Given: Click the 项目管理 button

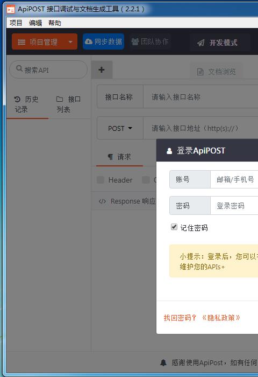Looking at the screenshot, I should tap(45, 42).
